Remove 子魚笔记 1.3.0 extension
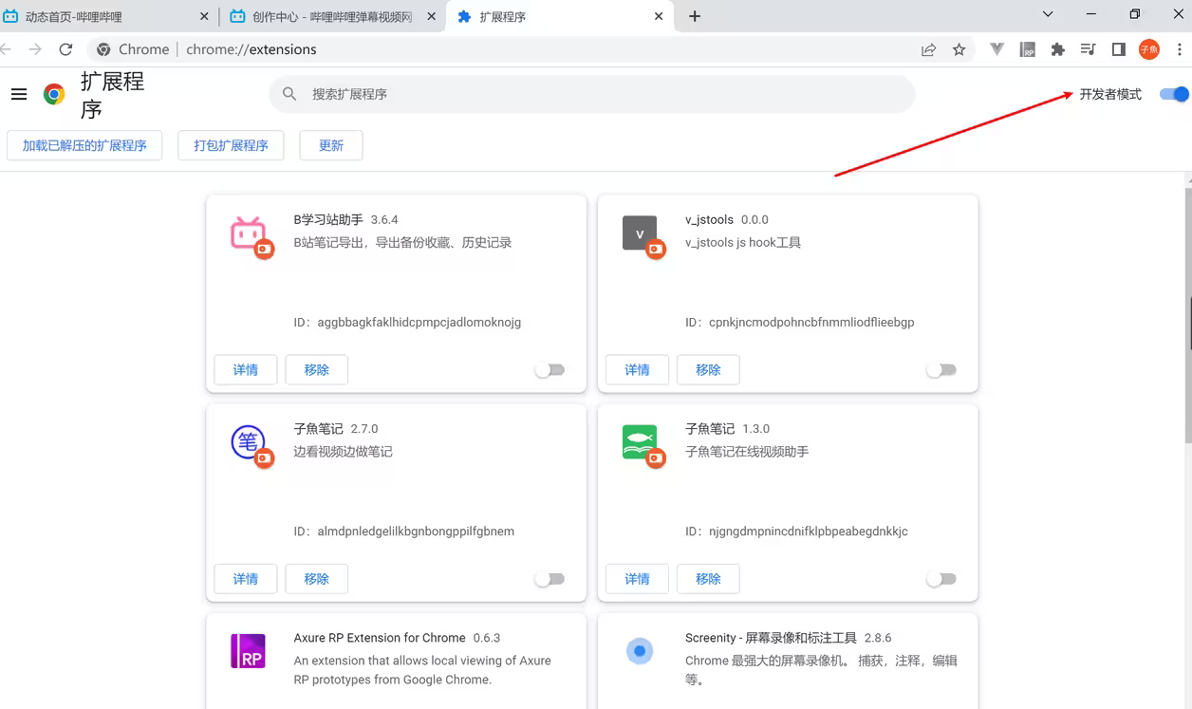The image size is (1192, 709). [x=708, y=579]
